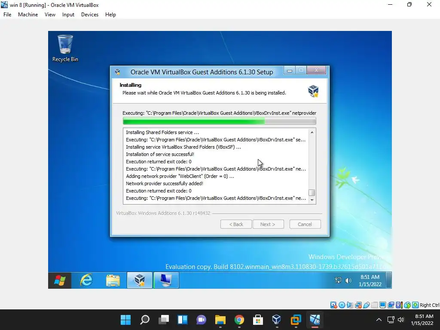Open VirtualBox Manager from host taskbar
This screenshot has height=330, width=440.
(277, 320)
